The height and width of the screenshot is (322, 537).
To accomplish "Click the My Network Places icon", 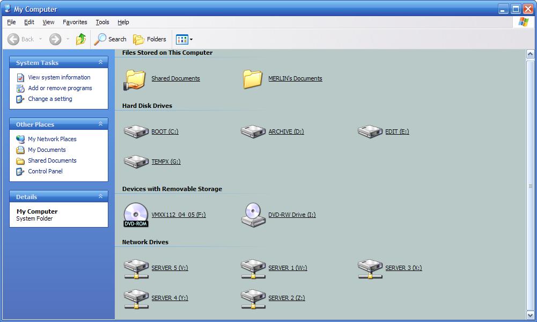I will coord(20,139).
